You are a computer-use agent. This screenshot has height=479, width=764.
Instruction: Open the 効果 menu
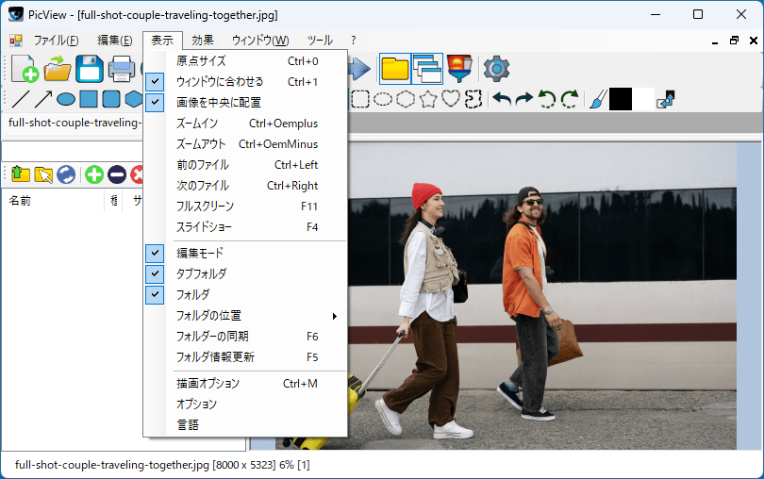click(x=203, y=41)
